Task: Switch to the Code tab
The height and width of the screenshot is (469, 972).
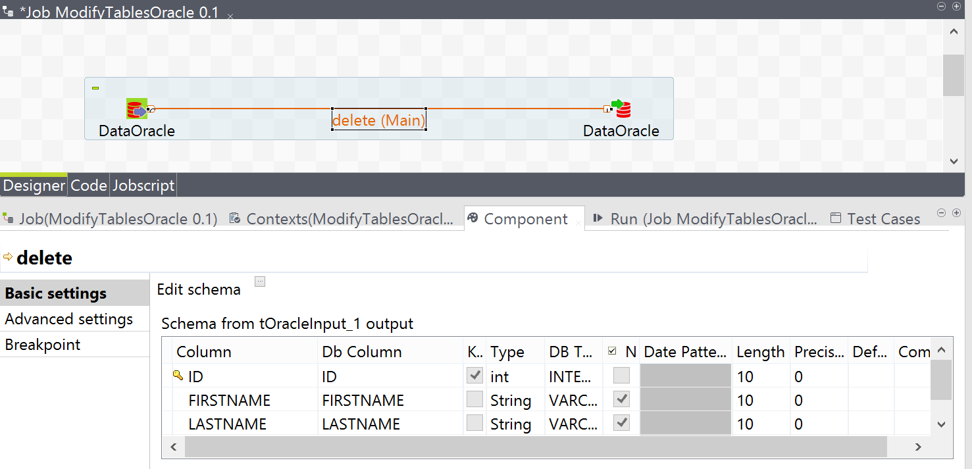Action: pyautogui.click(x=88, y=185)
